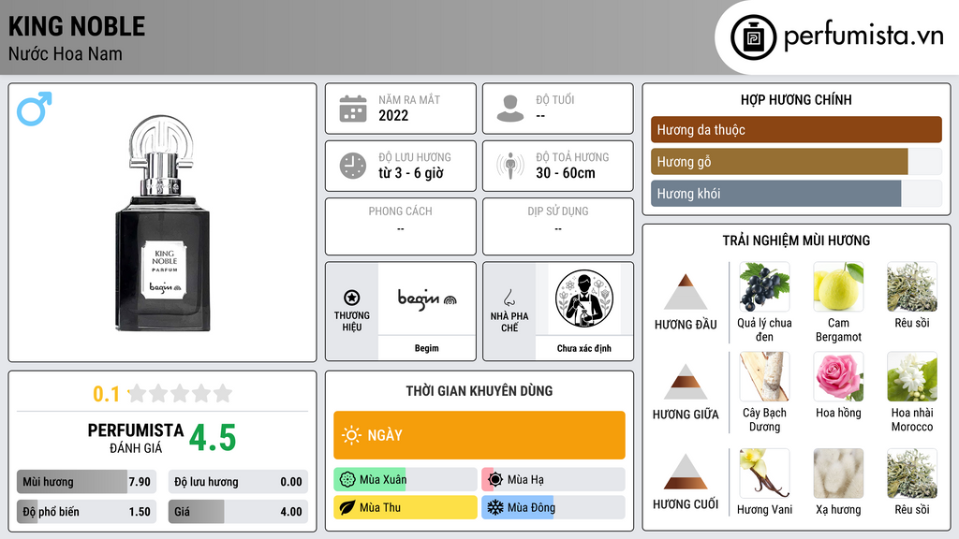This screenshot has width=959, height=539.
Task: Click the green 4.5 Perfumista score
Action: (x=213, y=438)
